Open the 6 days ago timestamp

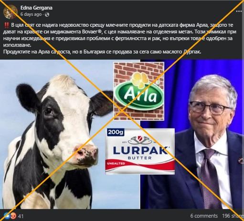31,14
